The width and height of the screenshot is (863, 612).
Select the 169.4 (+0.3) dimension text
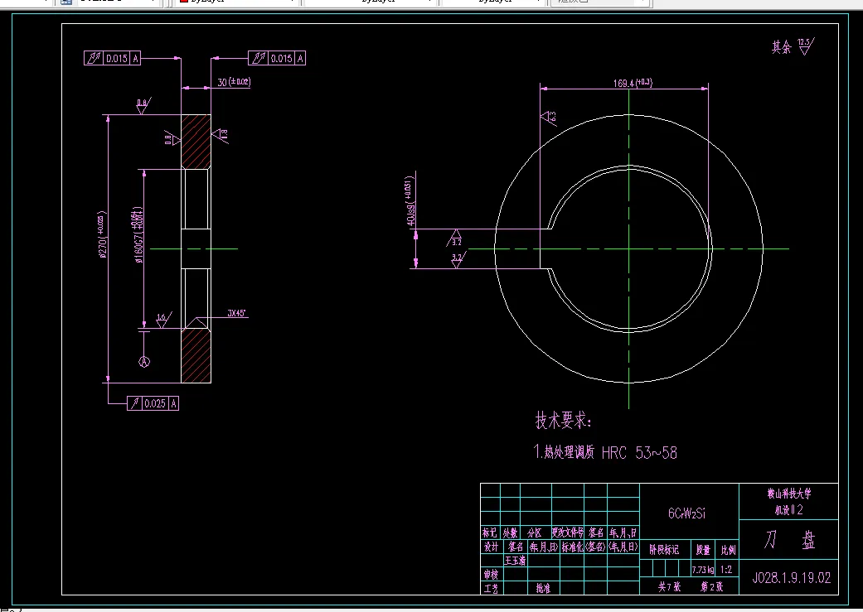click(633, 83)
